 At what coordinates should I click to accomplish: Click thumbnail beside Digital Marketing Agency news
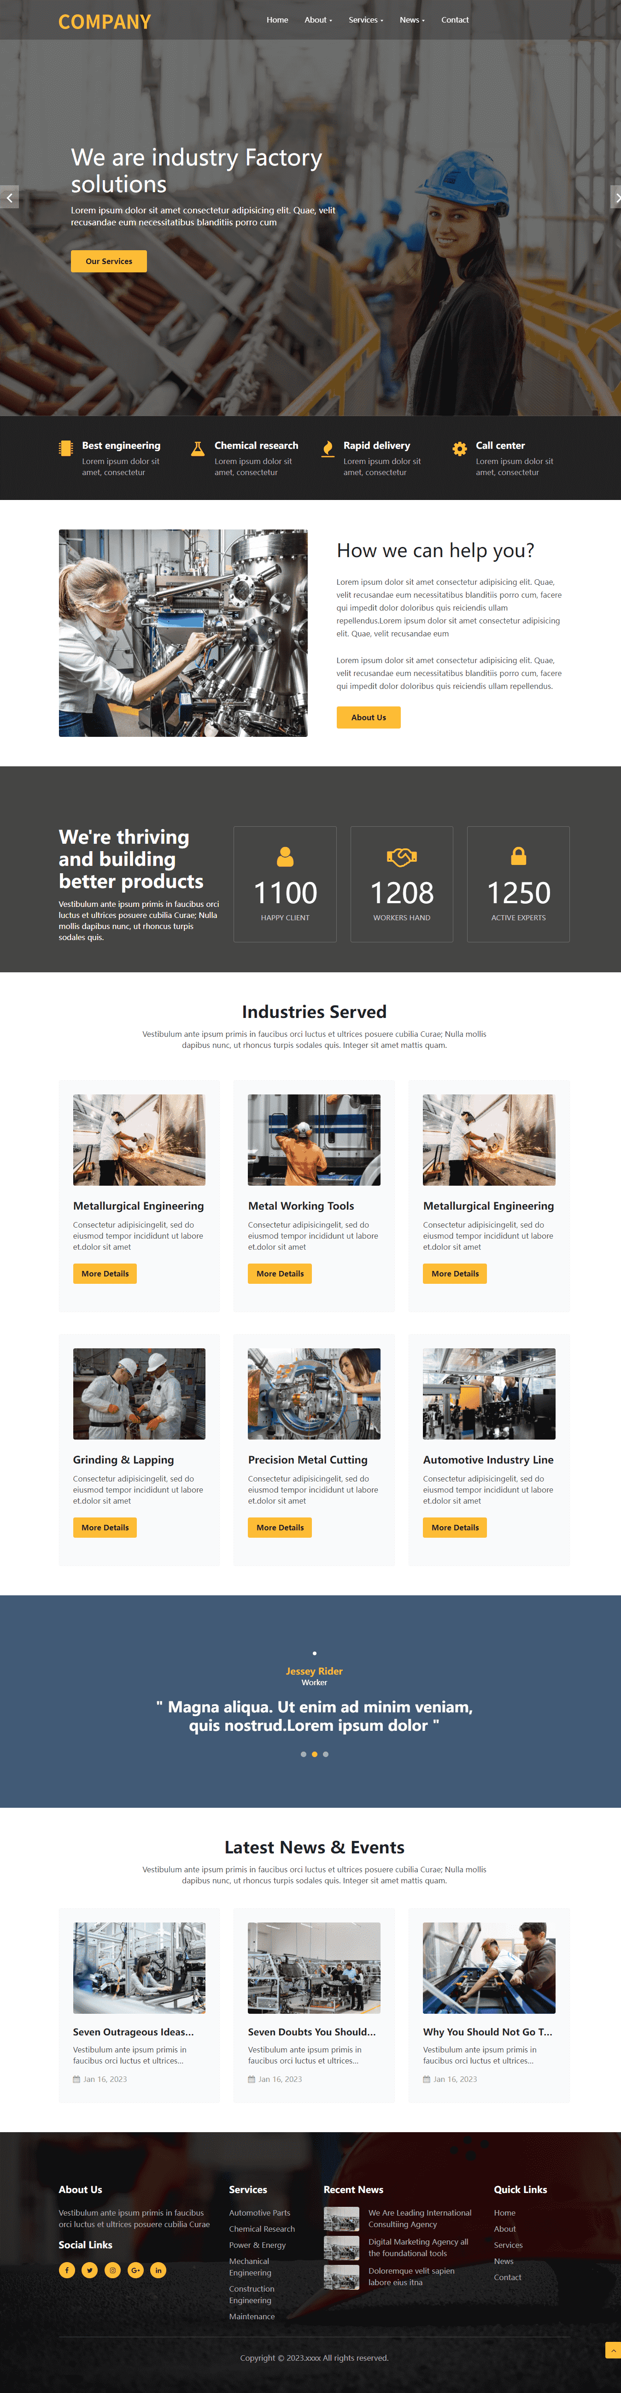[x=342, y=2248]
